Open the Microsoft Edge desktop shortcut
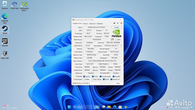The image size is (195, 110). point(5,18)
